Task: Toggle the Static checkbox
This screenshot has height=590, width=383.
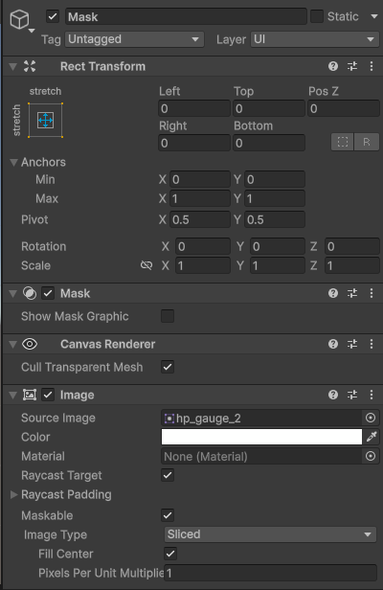Action: click(317, 16)
